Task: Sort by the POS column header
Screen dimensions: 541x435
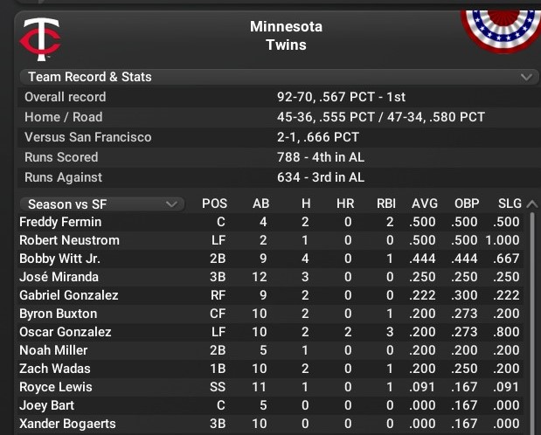Action: point(214,204)
